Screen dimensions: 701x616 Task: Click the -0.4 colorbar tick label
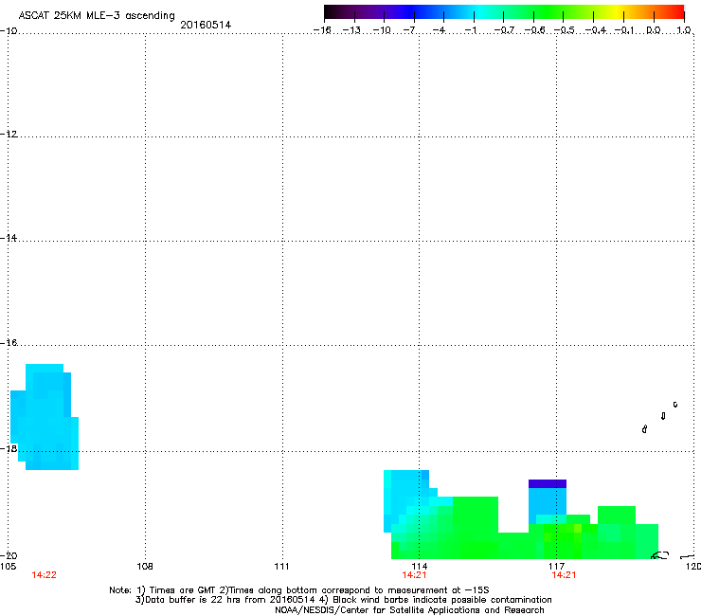pos(596,30)
